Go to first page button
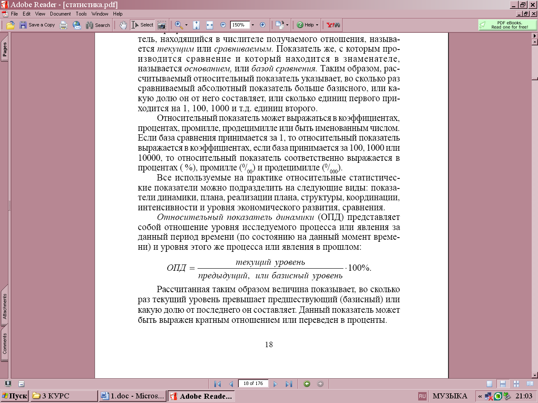 [x=217, y=384]
